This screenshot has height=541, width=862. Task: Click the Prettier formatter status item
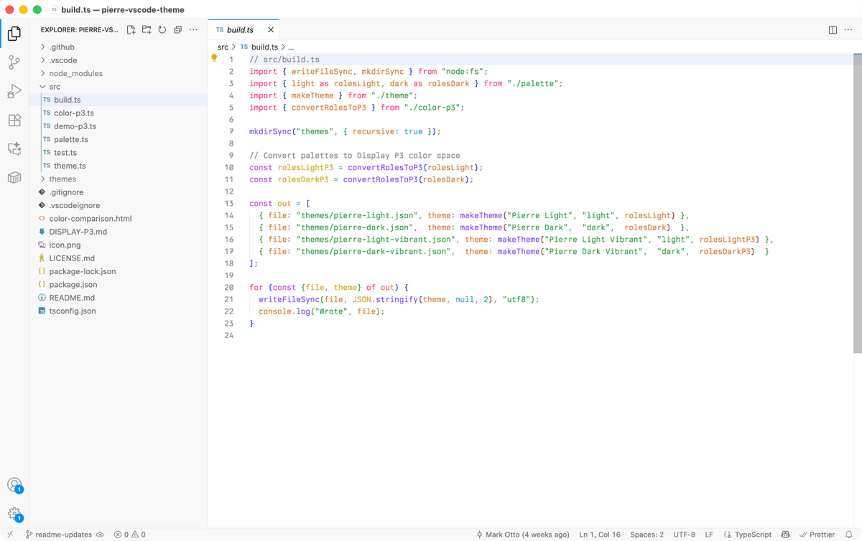817,535
